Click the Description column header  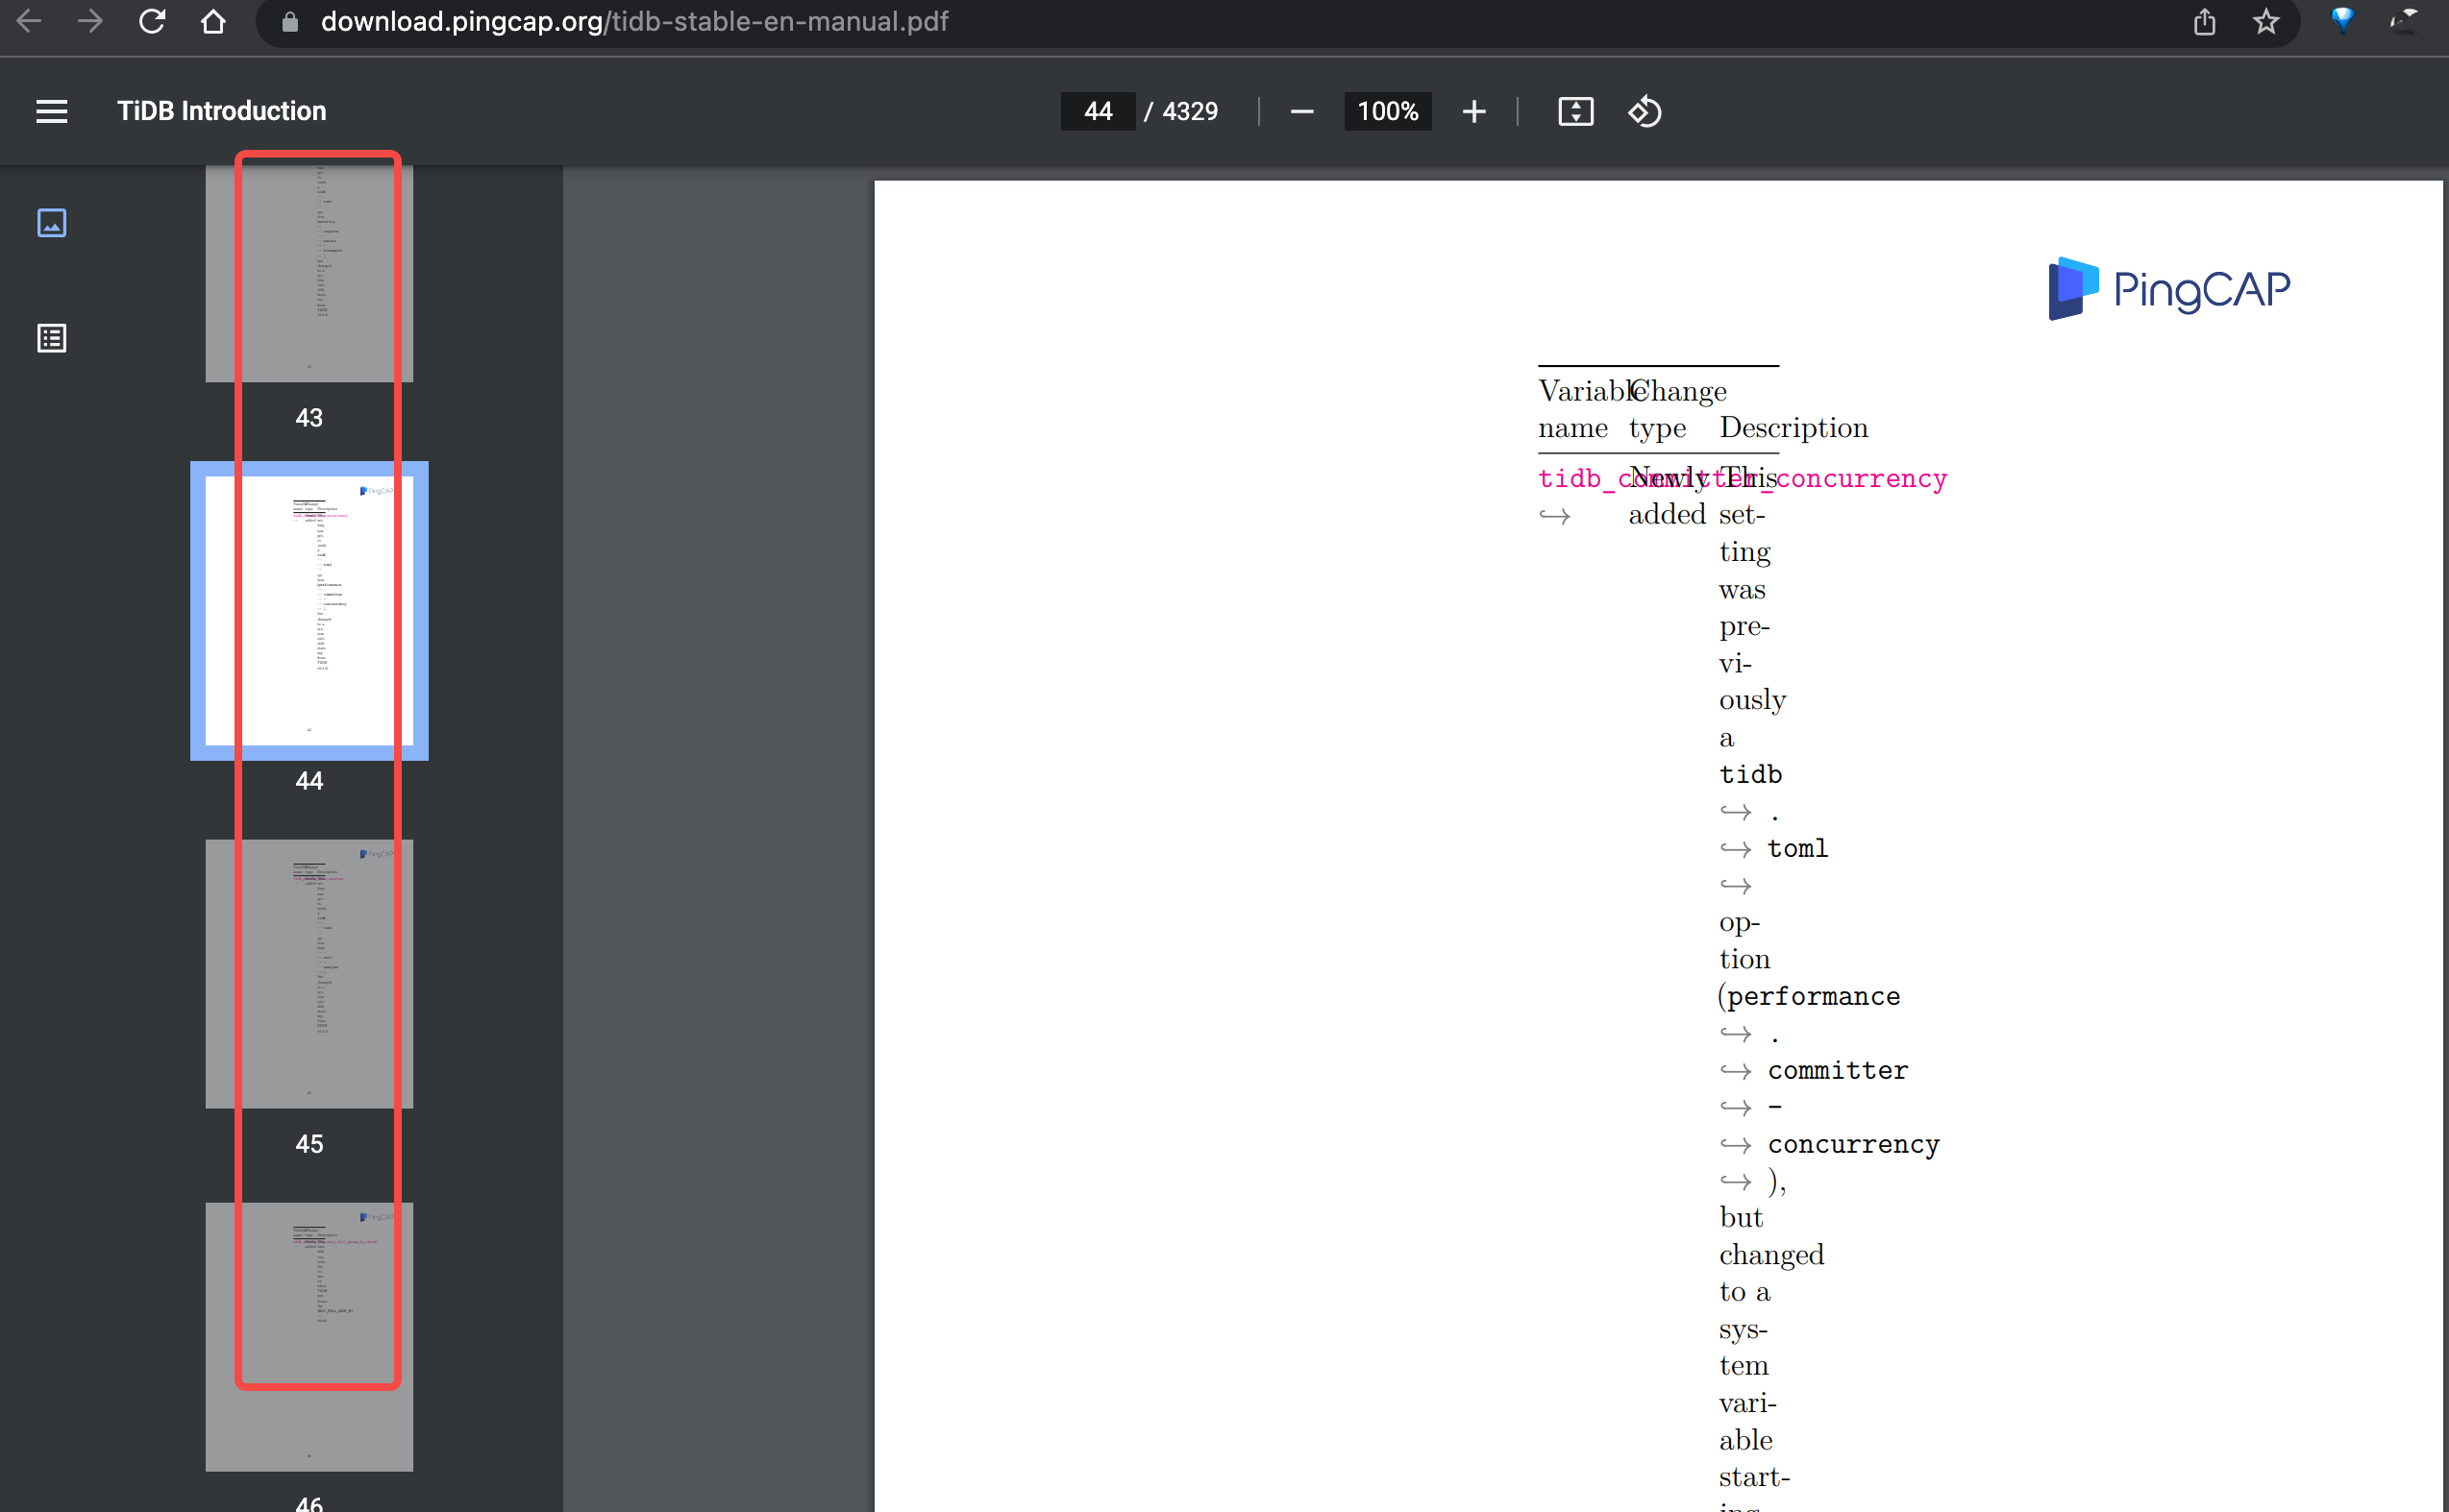click(1793, 428)
